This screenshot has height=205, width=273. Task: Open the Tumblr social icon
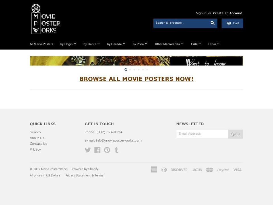coord(117,150)
